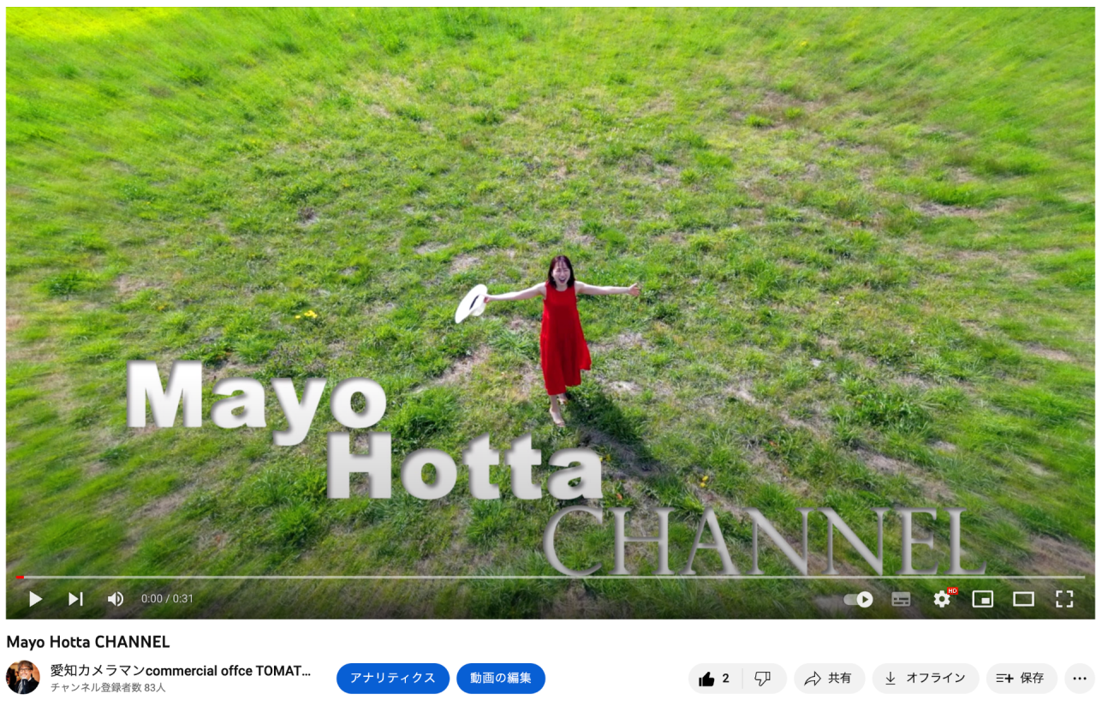The image size is (1096, 706).
Task: Skip to the next video
Action: (x=75, y=599)
